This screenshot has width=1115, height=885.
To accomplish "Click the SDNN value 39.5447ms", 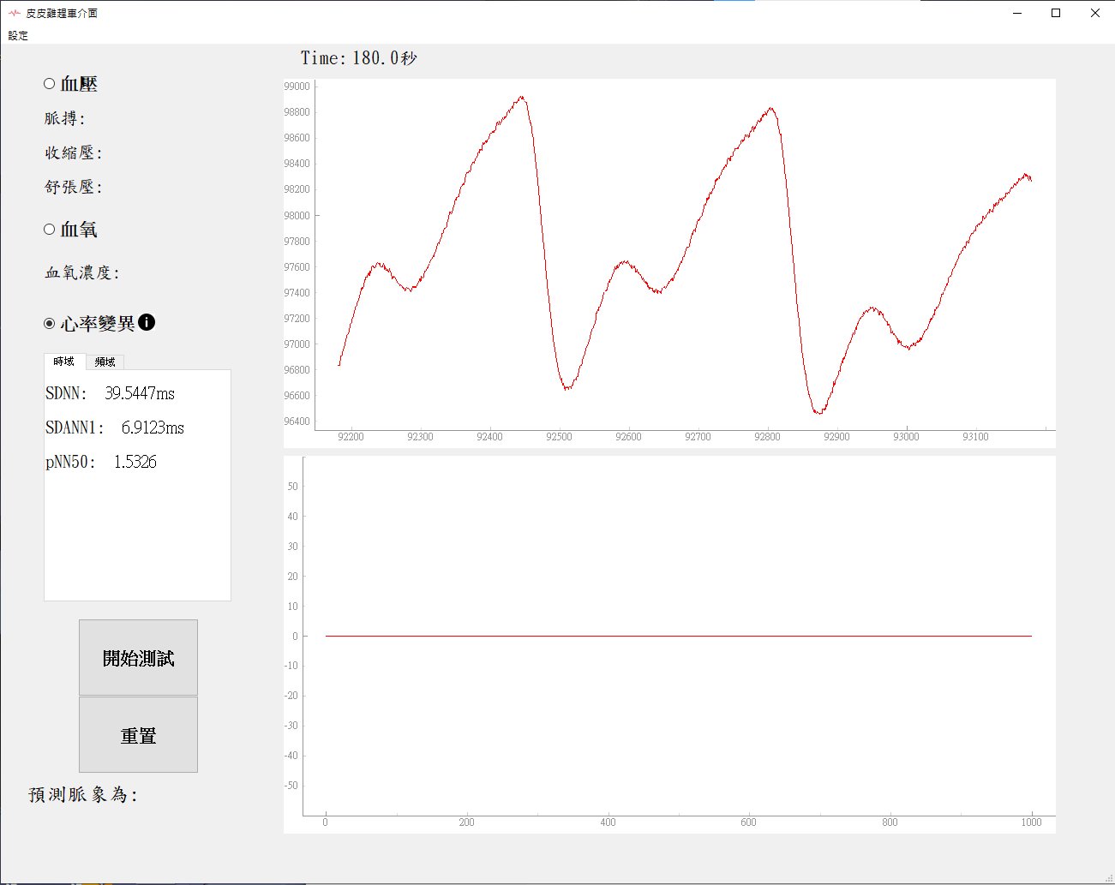I will pos(140,393).
